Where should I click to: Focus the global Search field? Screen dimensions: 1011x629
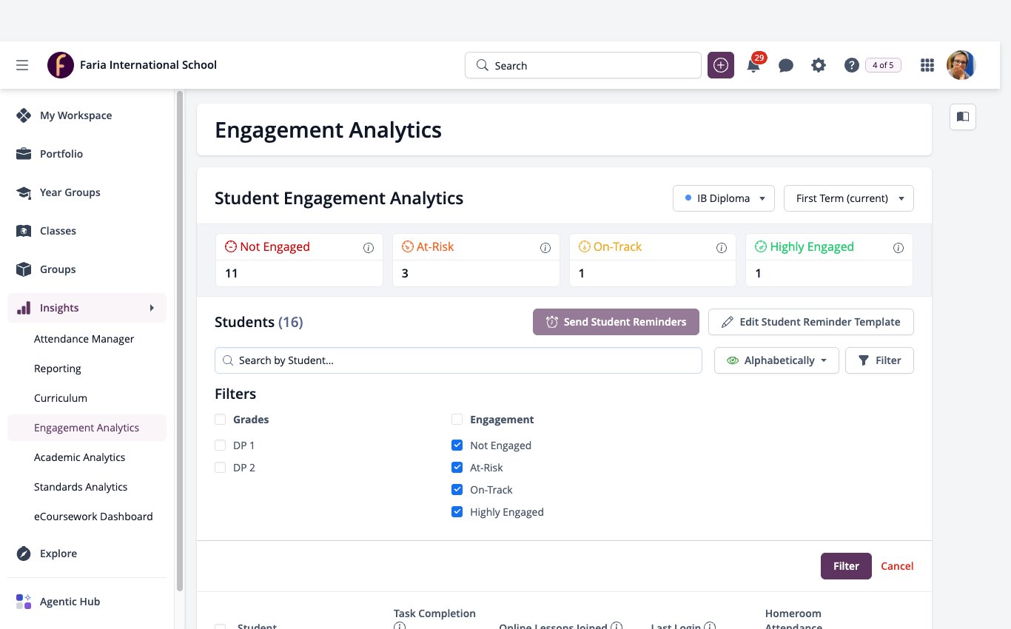point(583,65)
